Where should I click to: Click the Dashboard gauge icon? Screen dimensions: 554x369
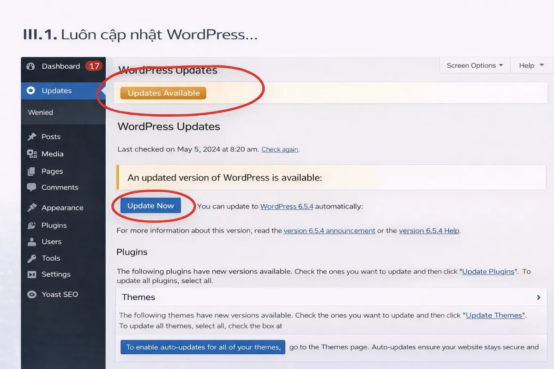pos(31,66)
